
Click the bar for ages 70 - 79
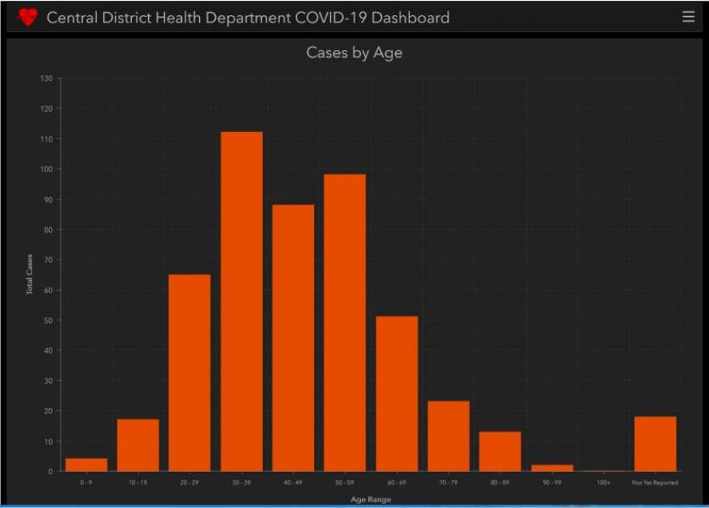pyautogui.click(x=449, y=436)
